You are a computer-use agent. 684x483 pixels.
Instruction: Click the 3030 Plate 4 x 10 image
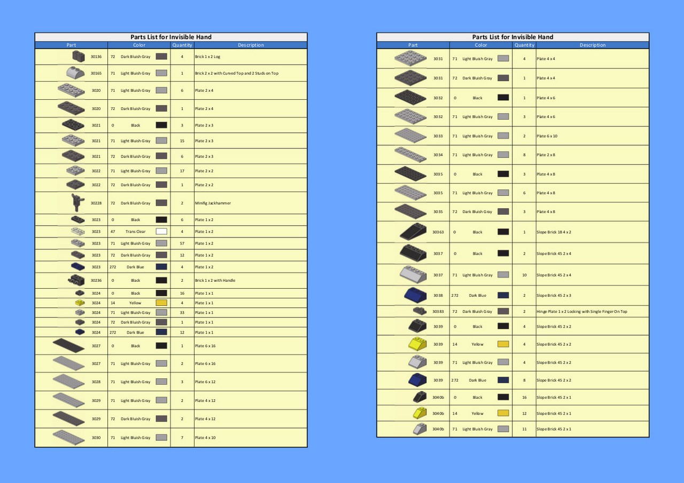pos(69,438)
